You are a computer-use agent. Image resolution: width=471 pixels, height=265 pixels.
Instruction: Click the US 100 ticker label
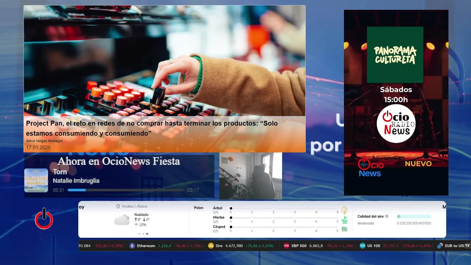[x=373, y=246]
